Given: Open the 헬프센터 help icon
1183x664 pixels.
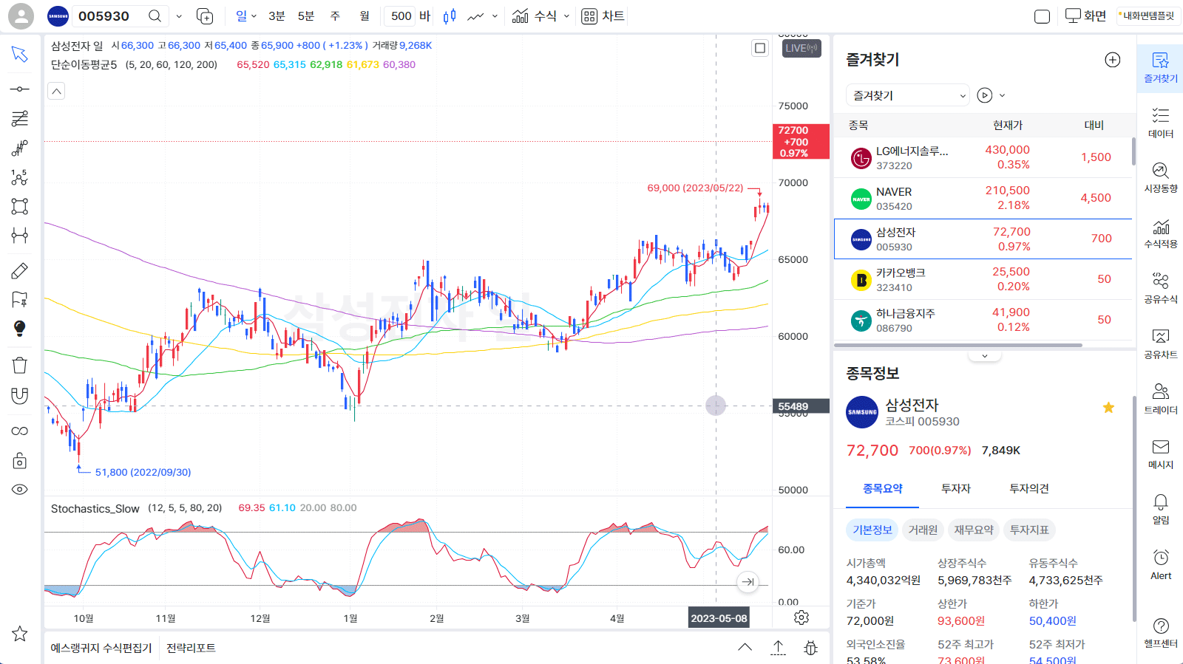Looking at the screenshot, I should (1160, 632).
